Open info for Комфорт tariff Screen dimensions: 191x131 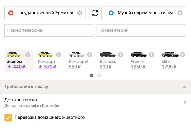click(x=59, y=55)
